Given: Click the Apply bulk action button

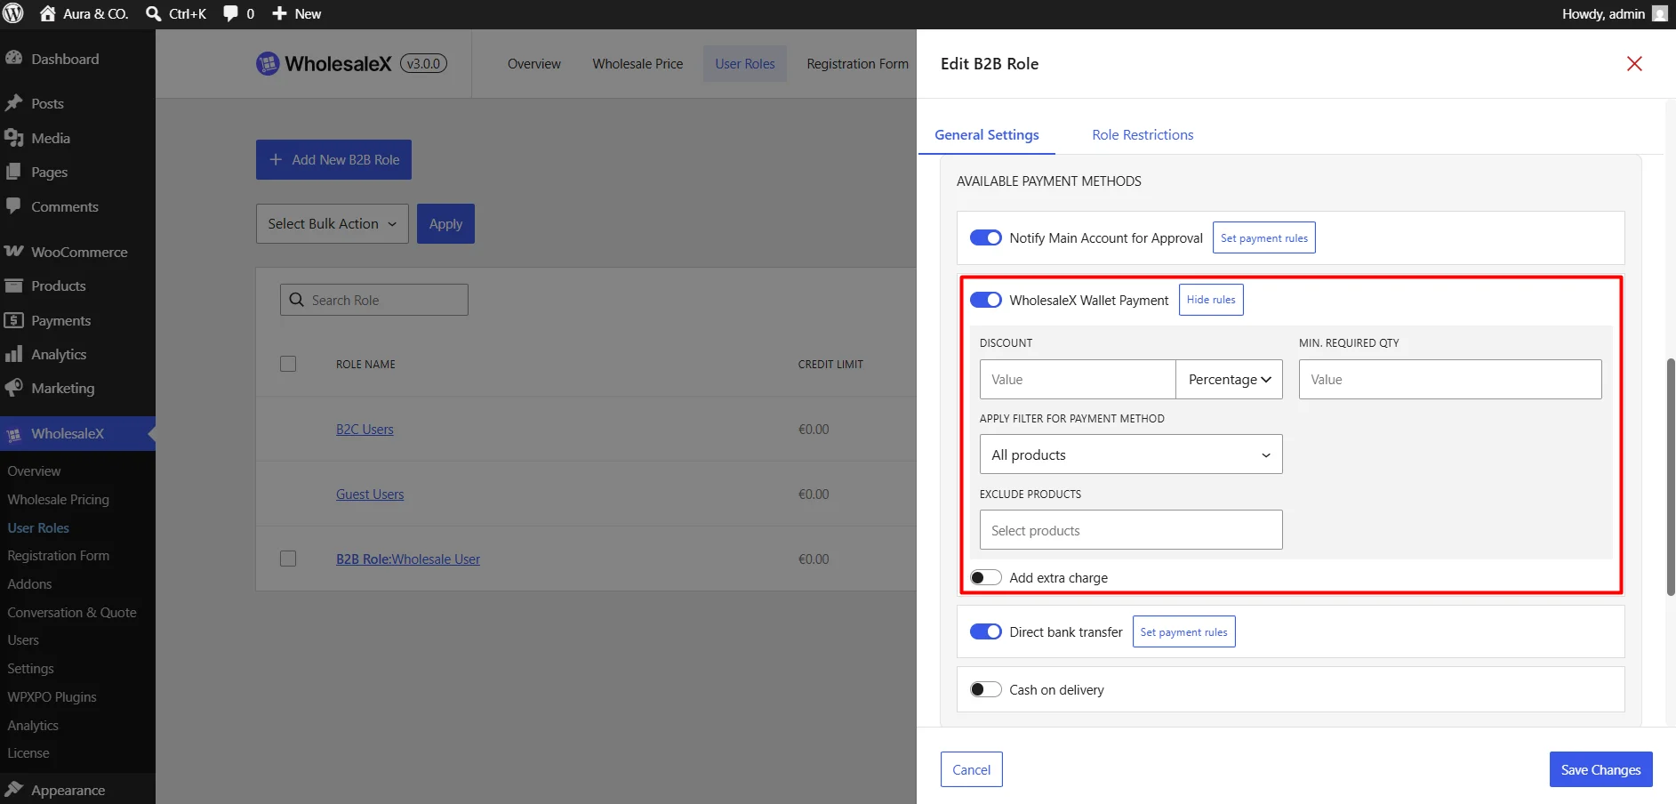Looking at the screenshot, I should (445, 224).
